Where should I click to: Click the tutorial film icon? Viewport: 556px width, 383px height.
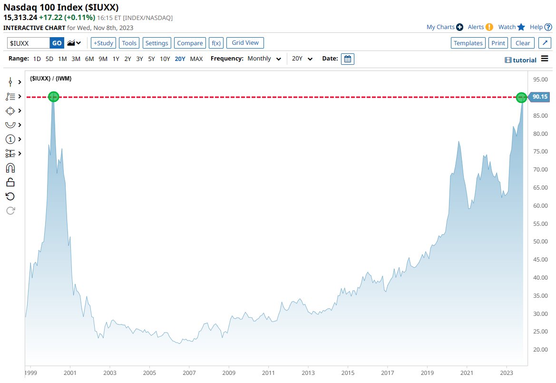pyautogui.click(x=508, y=60)
